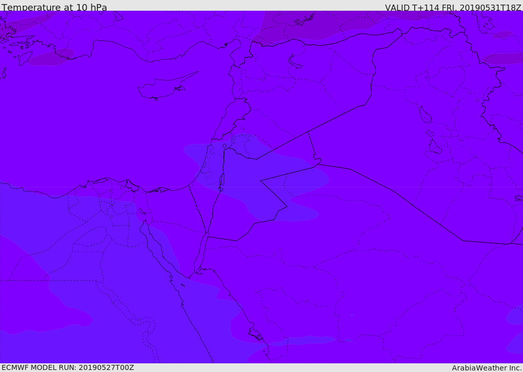Click the 'ArabiaWeather Inc.' credit text
Viewport: 523px width, 372px height.
click(x=486, y=368)
